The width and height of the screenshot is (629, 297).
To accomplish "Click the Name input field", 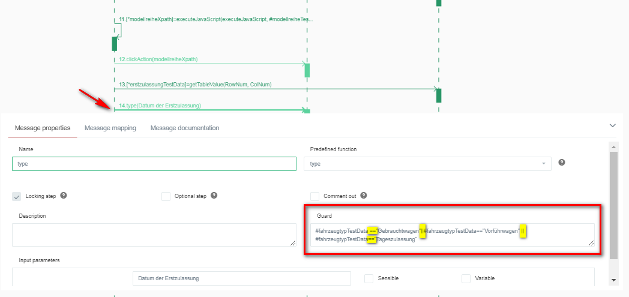I will point(154,164).
